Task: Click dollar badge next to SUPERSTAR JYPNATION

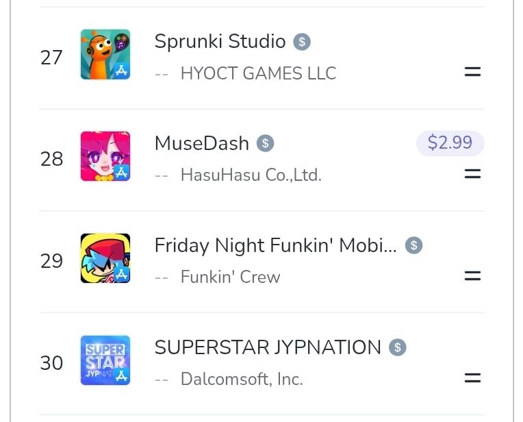Action: 397,347
